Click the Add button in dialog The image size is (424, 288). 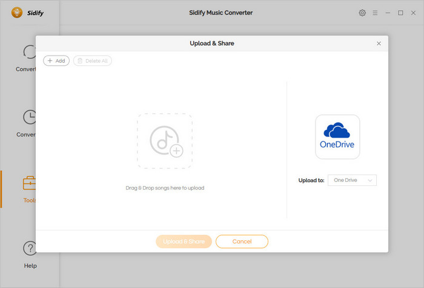pyautogui.click(x=56, y=60)
